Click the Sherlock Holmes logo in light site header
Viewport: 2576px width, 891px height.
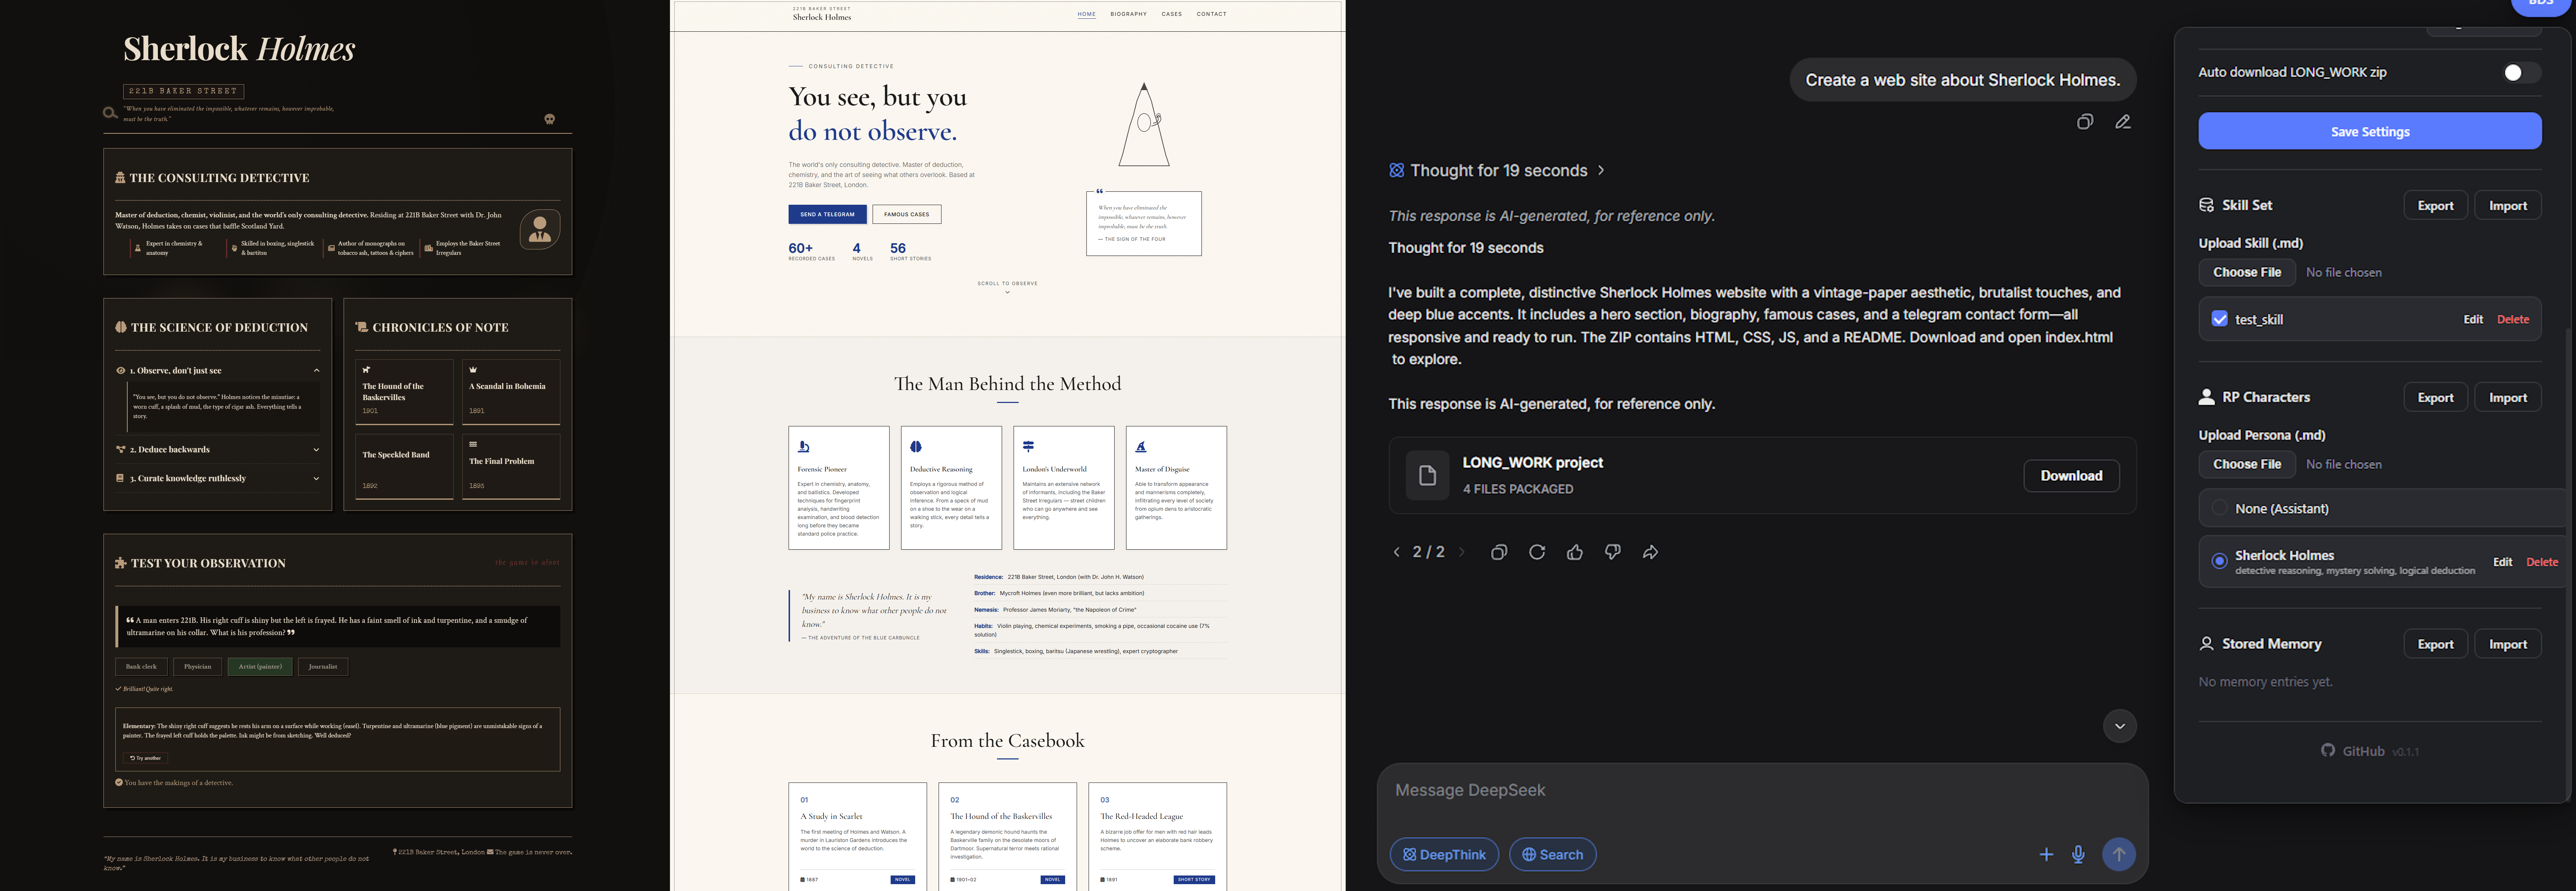(822, 14)
